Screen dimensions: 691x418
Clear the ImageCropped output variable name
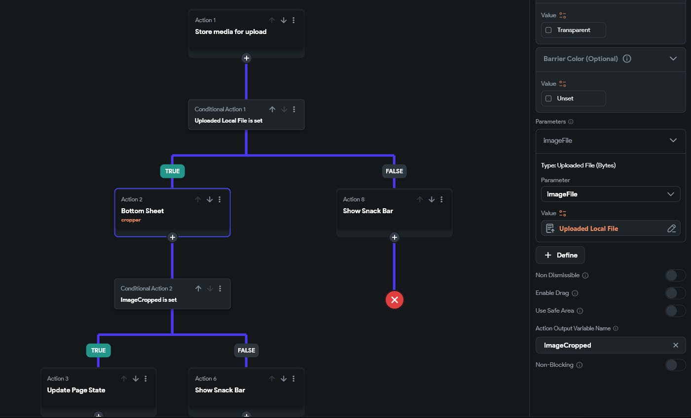(676, 345)
